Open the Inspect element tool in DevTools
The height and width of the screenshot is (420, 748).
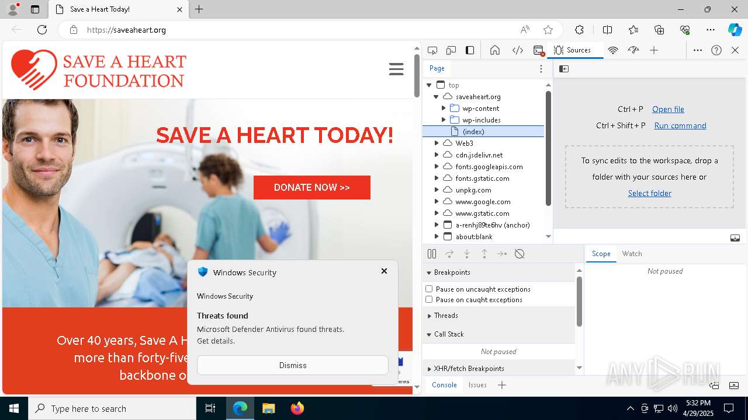tap(432, 50)
